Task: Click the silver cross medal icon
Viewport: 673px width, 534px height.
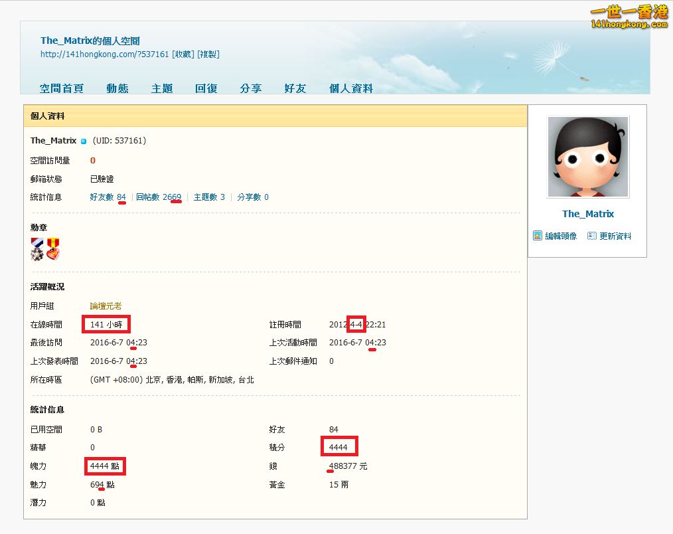Action: [37, 249]
